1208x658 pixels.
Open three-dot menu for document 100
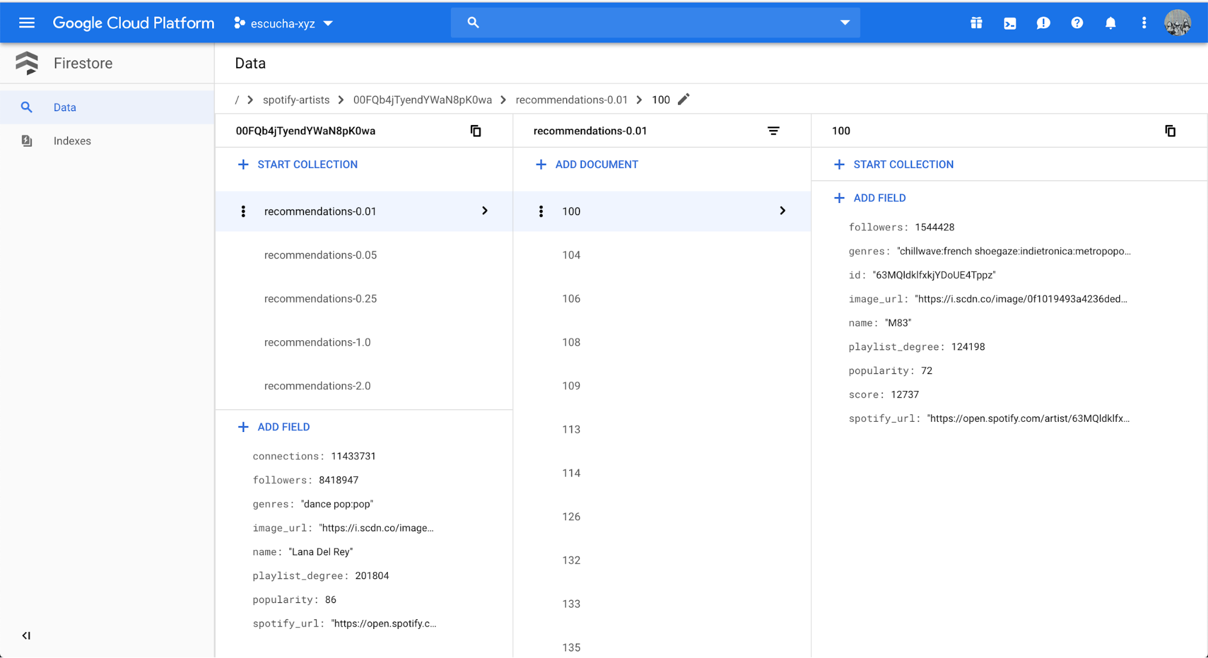click(541, 211)
